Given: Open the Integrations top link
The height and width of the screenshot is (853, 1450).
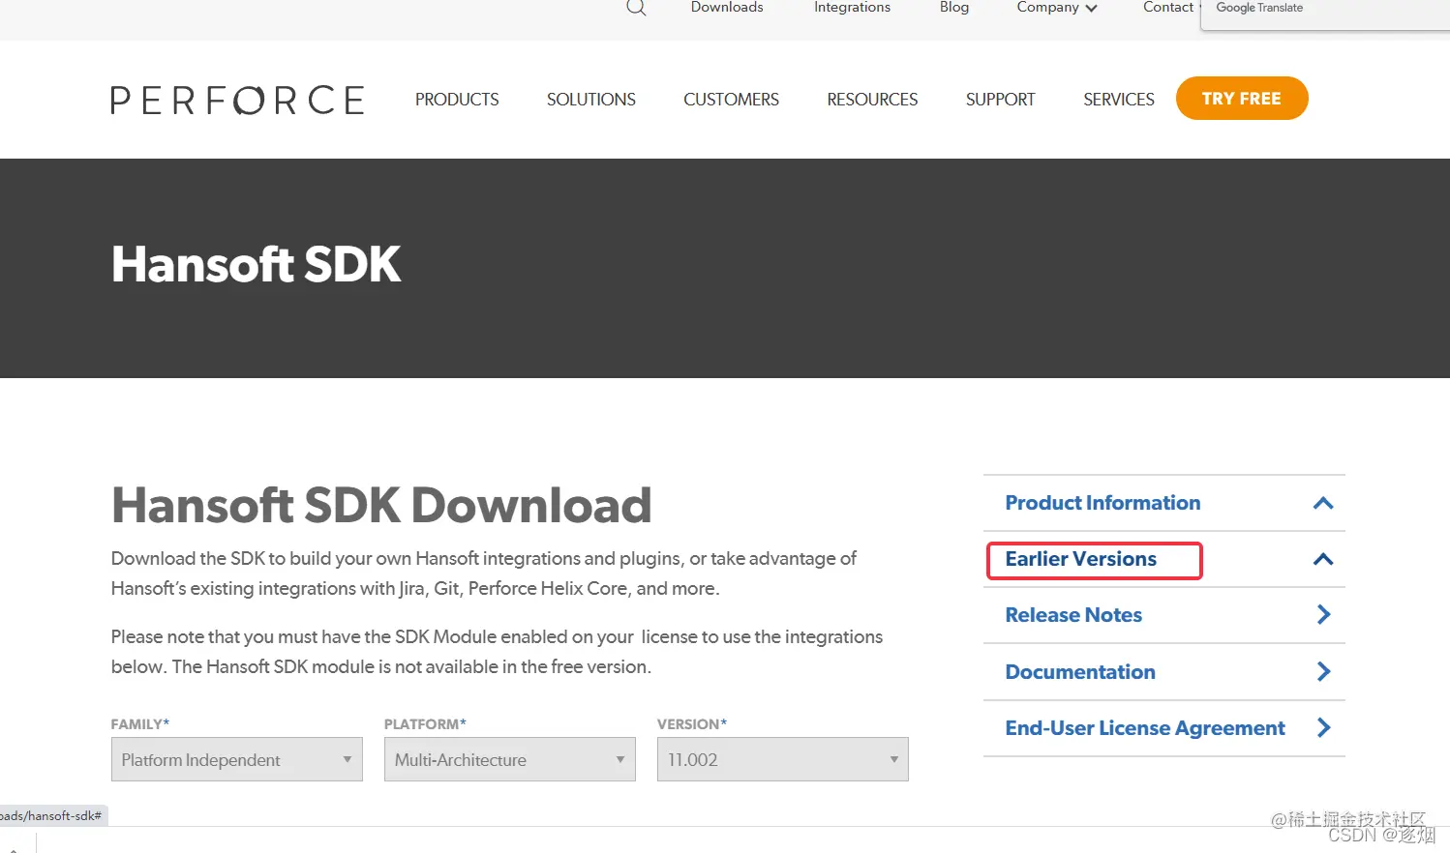Looking at the screenshot, I should point(852,8).
